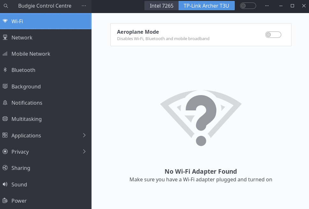The height and width of the screenshot is (209, 309).
Task: Close the Budgie Control Centre window
Action: [x=304, y=6]
